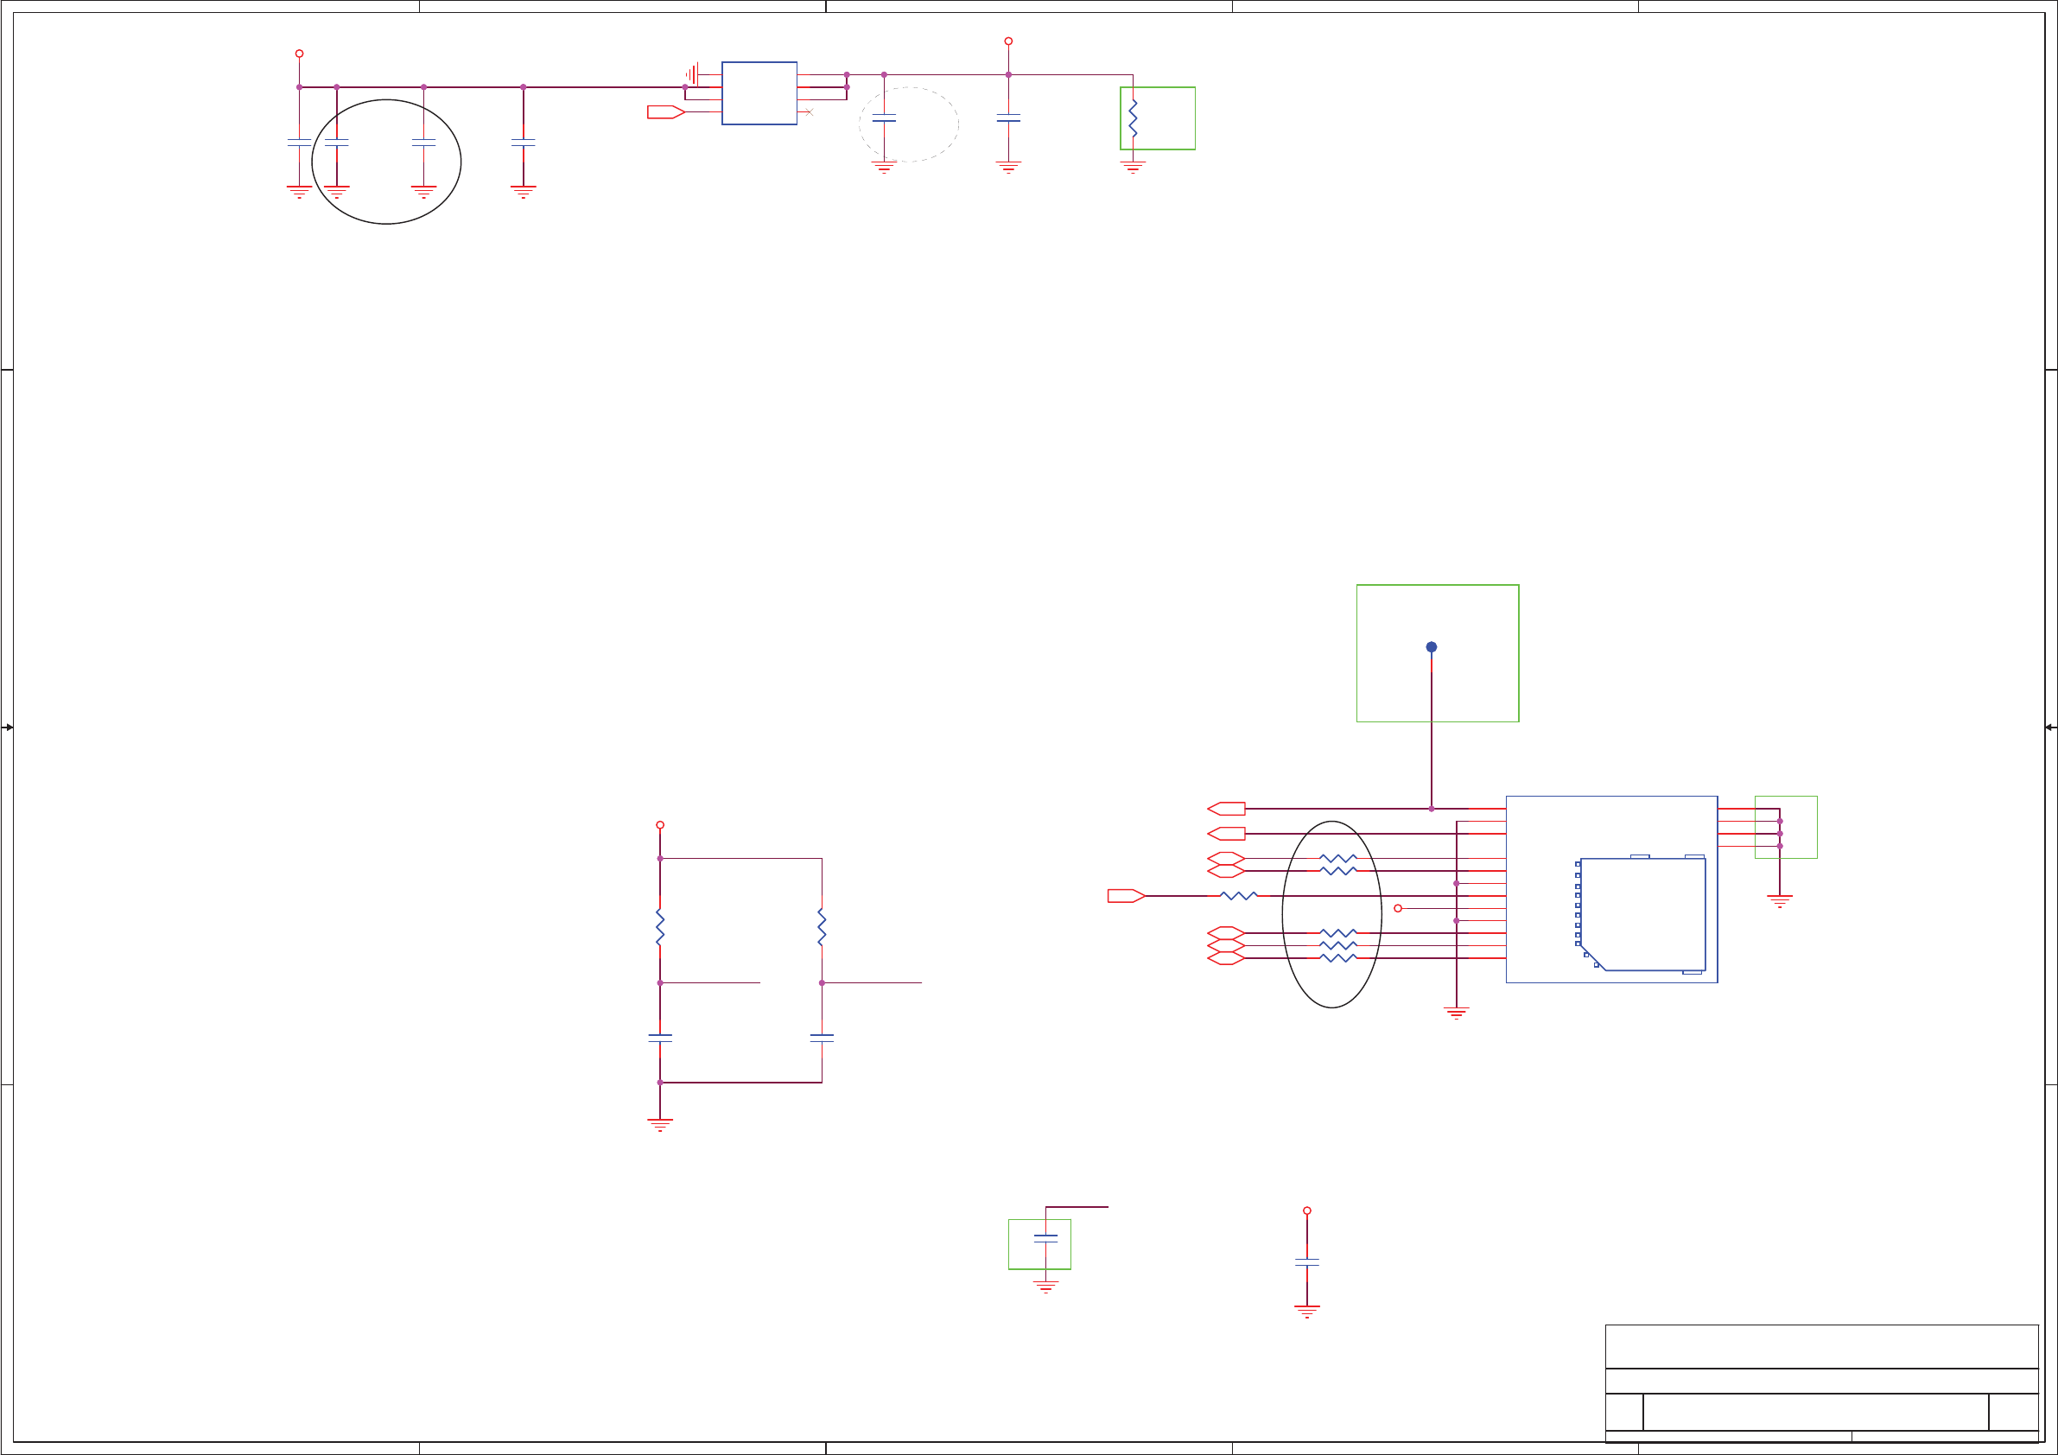This screenshot has width=2058, height=1455.
Task: Select the blue IC rectangle near the top
Action: pyautogui.click(x=759, y=93)
